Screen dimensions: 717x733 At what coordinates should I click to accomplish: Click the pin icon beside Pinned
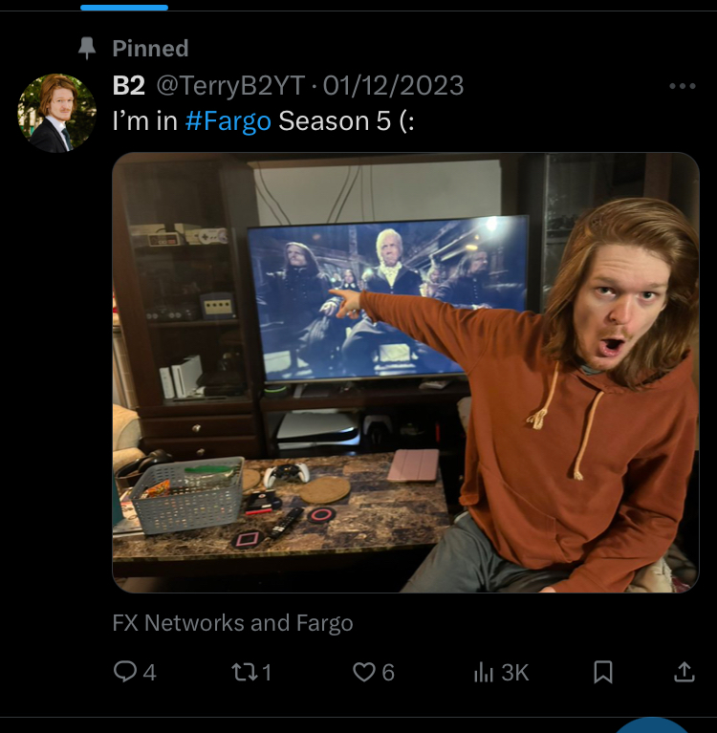click(87, 48)
